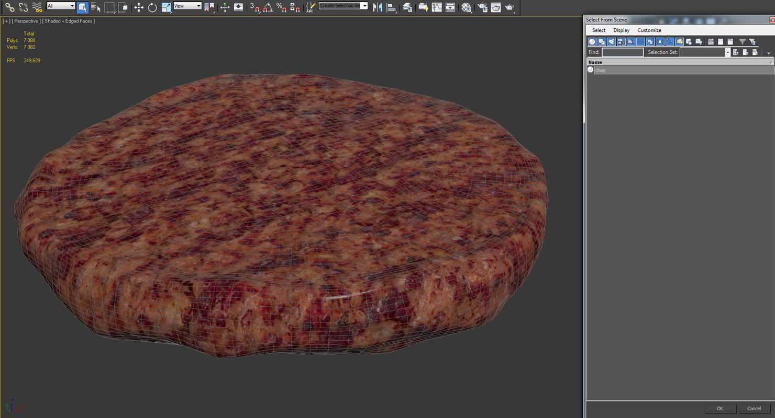Screen dimensions: 775x418
Task: Toggle Display Groups filter
Action: point(650,42)
